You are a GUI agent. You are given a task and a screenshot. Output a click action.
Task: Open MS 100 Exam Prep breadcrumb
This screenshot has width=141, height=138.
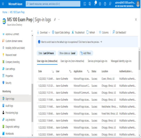click(17, 12)
